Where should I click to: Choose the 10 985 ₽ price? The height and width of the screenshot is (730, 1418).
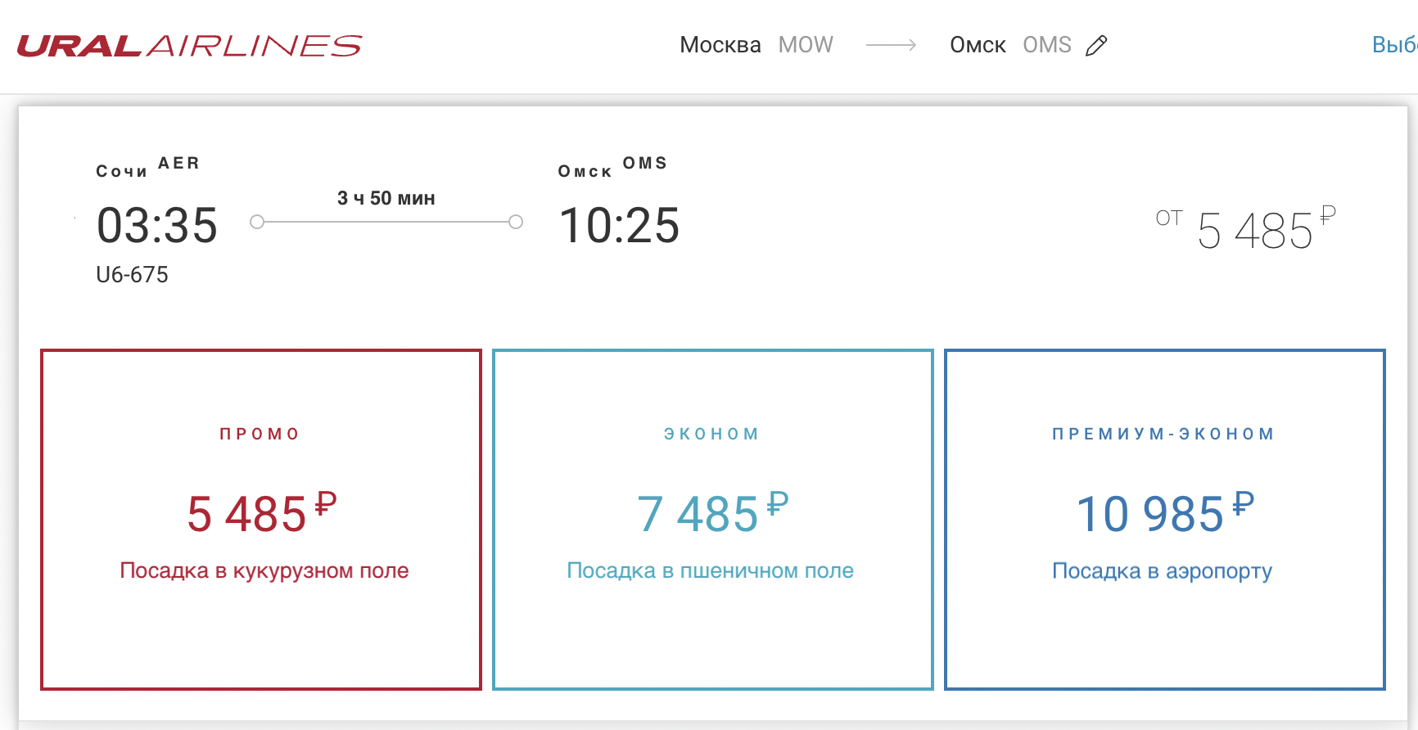pos(1163,514)
